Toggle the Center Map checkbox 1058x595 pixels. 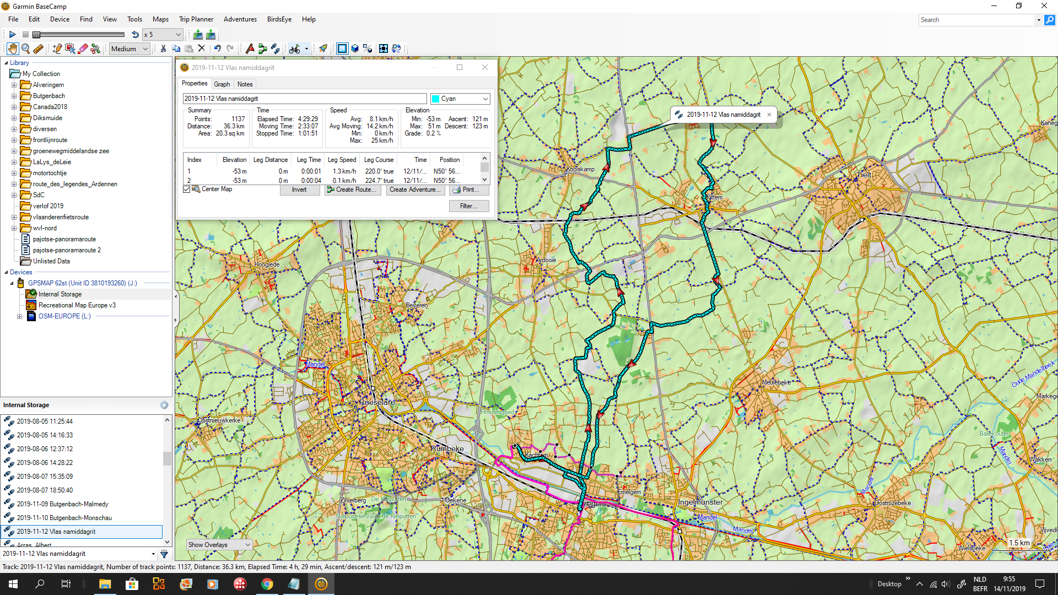point(187,189)
